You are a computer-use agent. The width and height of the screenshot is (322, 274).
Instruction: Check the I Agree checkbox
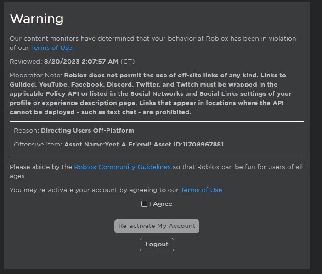[144, 204]
